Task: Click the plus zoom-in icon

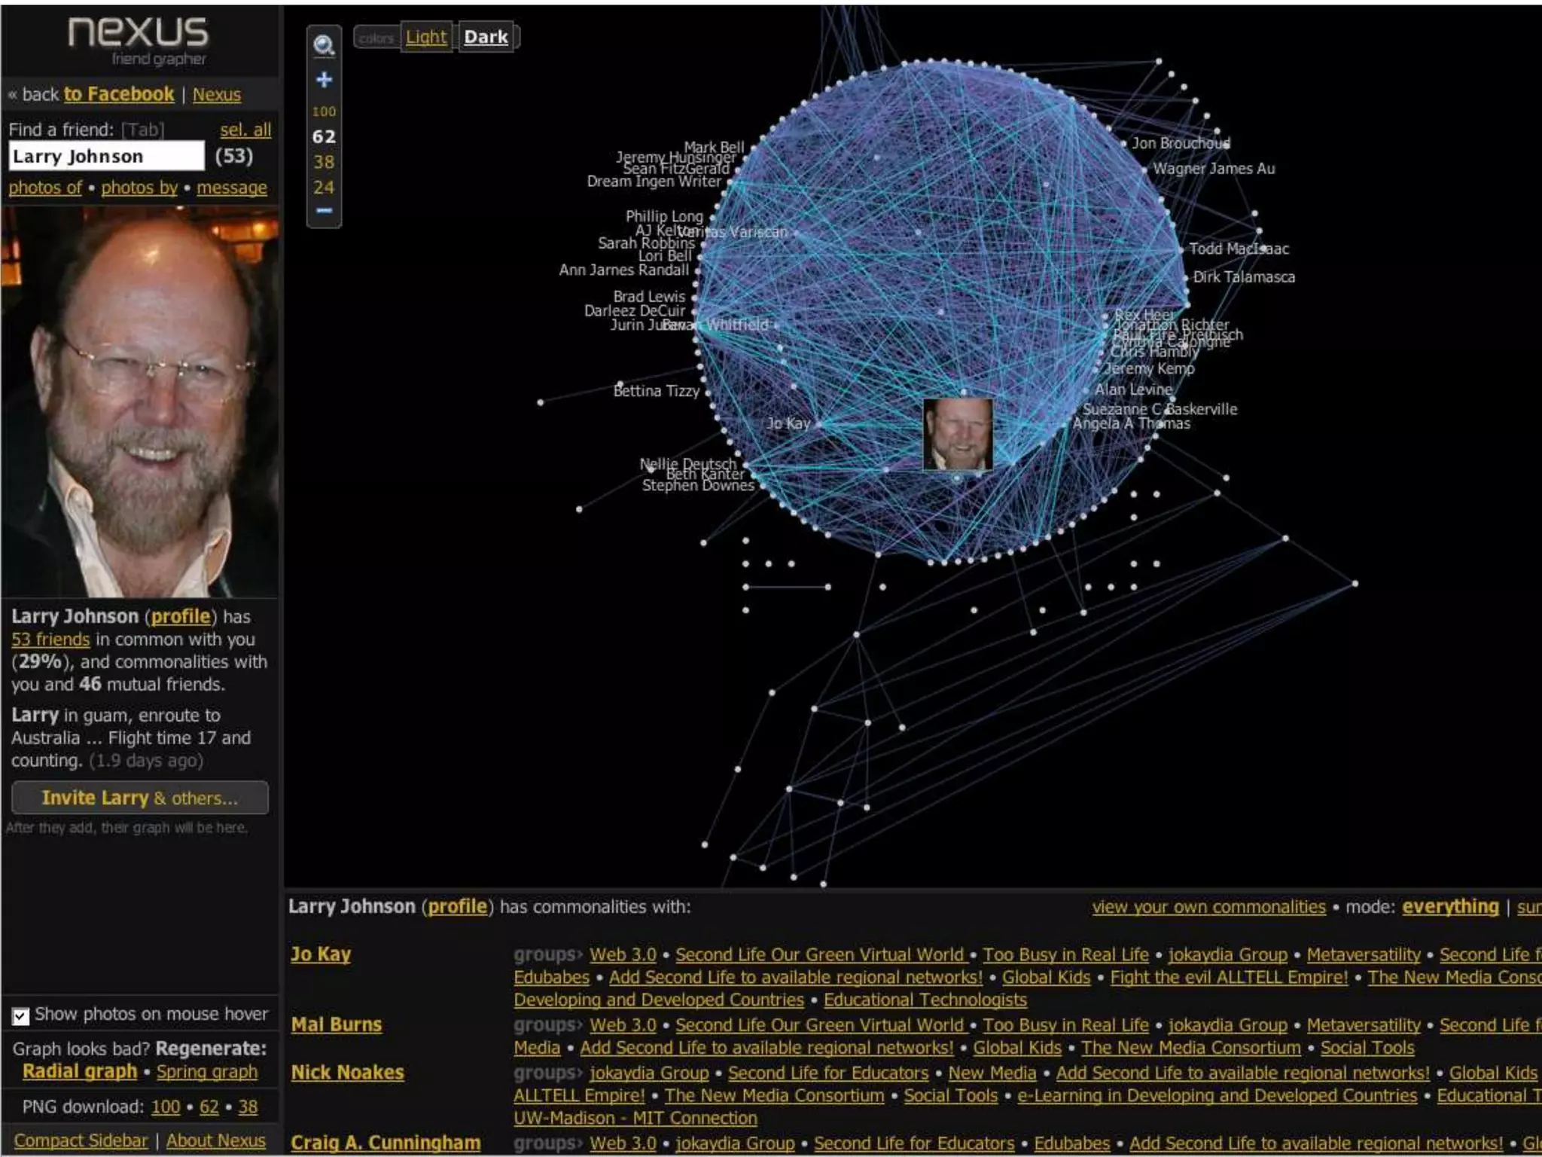Action: pos(324,79)
